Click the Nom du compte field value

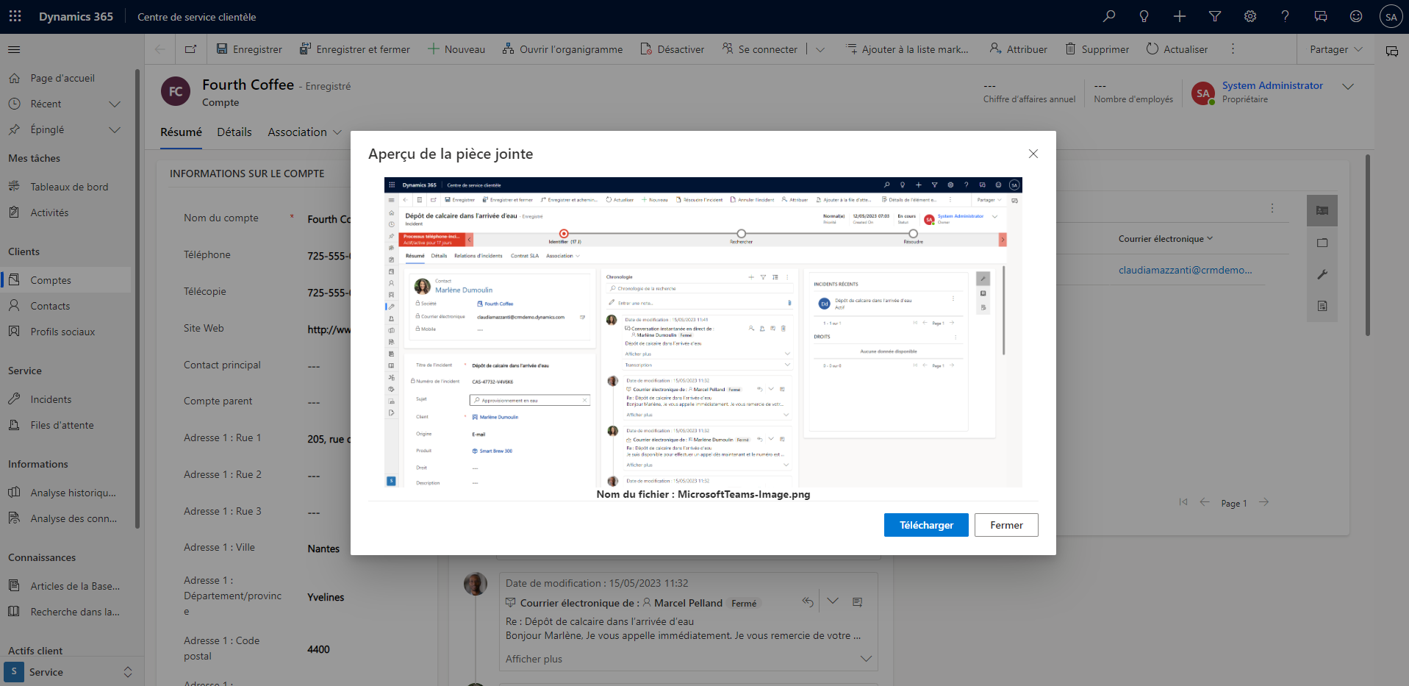pyautogui.click(x=329, y=219)
